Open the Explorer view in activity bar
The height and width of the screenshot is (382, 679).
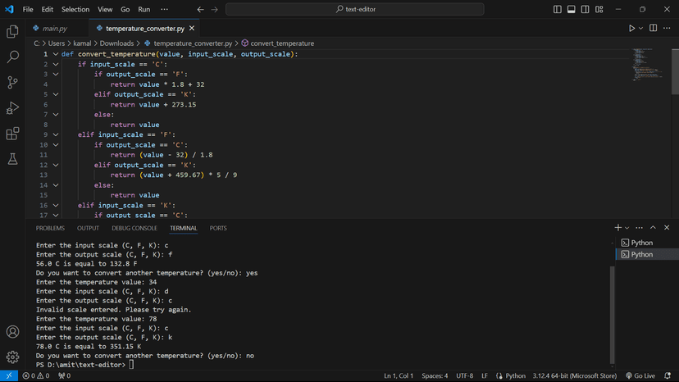12,31
